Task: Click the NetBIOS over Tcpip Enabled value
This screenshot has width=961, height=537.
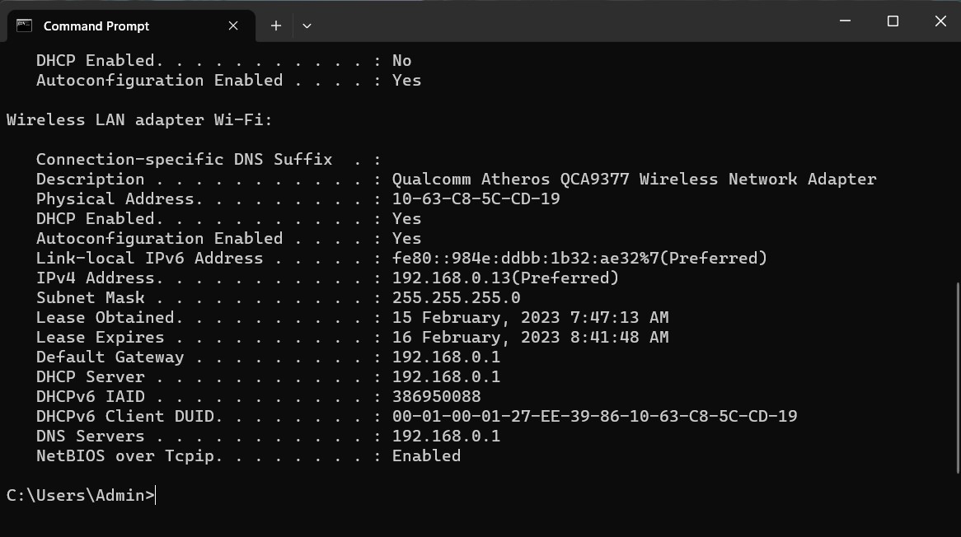Action: pyautogui.click(x=426, y=455)
